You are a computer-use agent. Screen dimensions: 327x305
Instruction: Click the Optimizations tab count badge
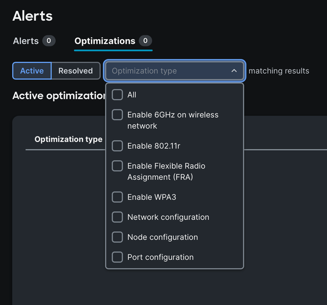145,41
